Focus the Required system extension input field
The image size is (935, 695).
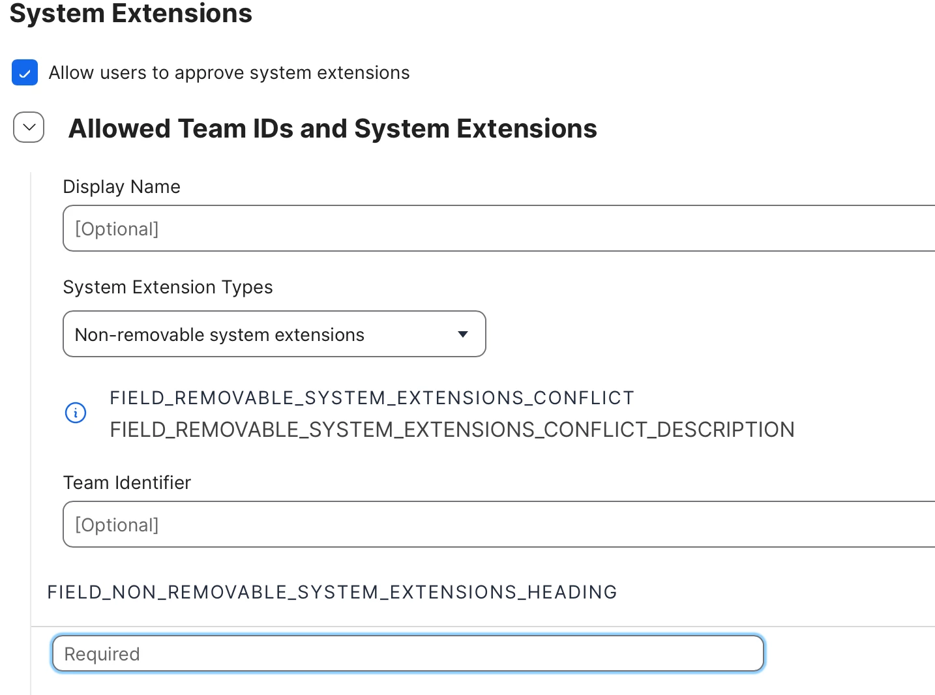pos(408,653)
